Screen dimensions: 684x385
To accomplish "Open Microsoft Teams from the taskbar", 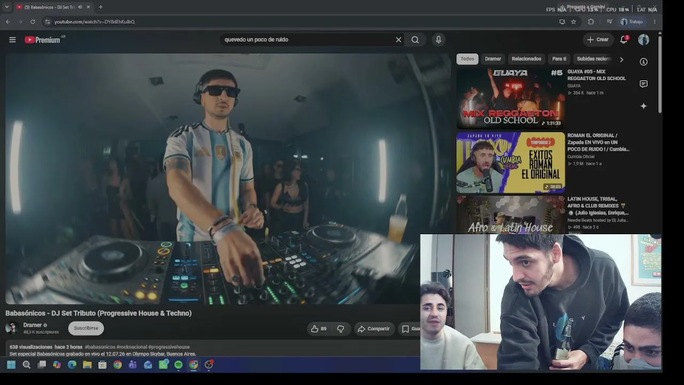I will 133,365.
